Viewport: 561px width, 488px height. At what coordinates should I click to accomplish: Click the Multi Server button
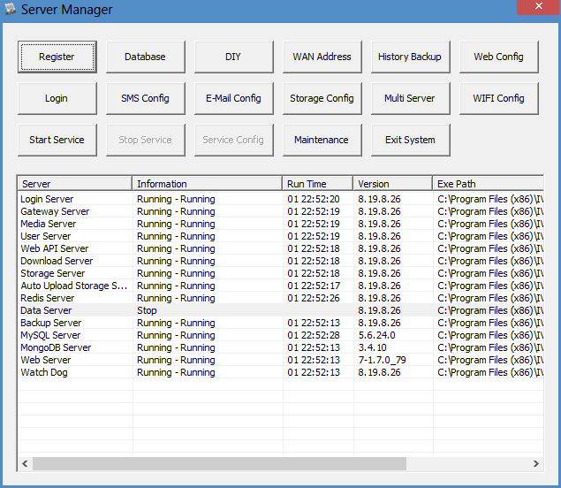pos(411,98)
